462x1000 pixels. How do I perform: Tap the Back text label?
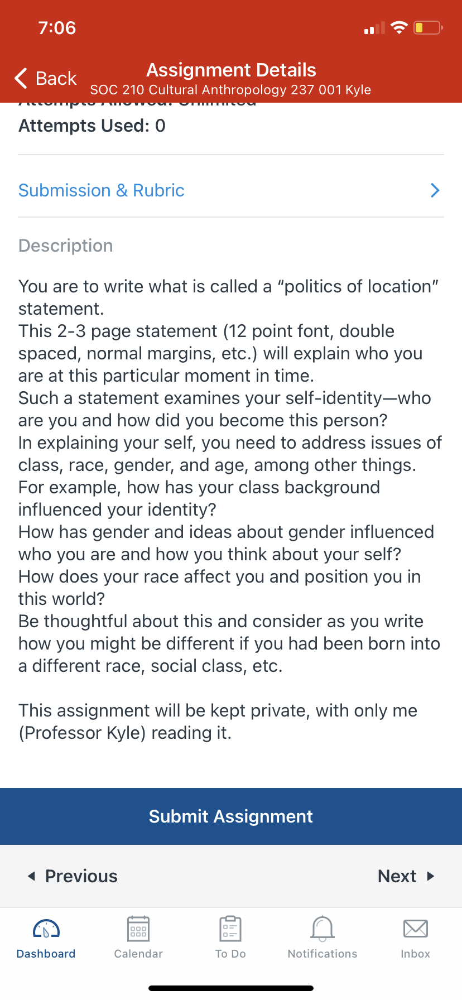tap(56, 78)
